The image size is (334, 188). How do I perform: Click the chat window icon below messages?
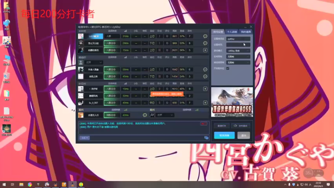pos(206,138)
